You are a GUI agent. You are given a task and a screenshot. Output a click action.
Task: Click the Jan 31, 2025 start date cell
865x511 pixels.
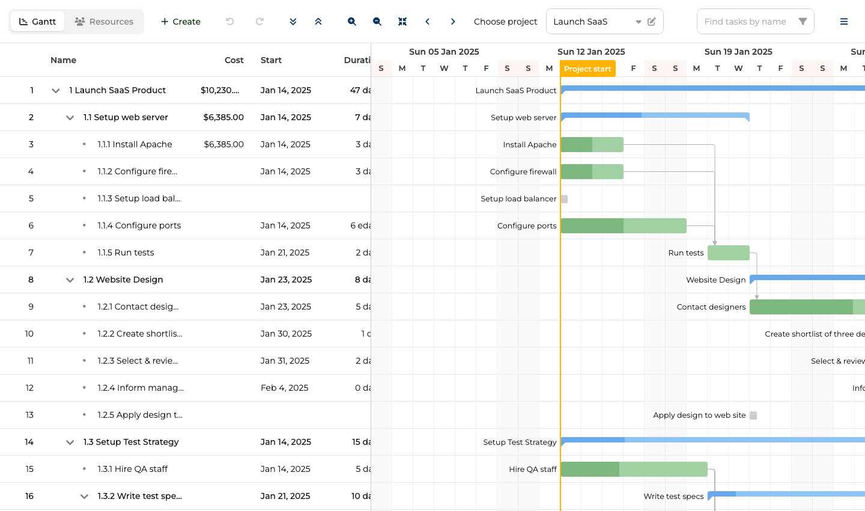pyautogui.click(x=285, y=361)
